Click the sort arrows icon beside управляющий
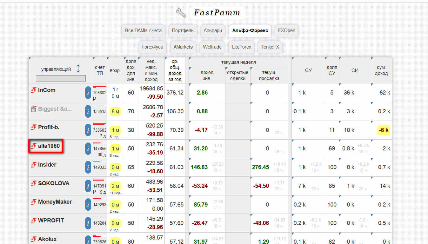The width and height of the screenshot is (428, 244). click(x=78, y=69)
